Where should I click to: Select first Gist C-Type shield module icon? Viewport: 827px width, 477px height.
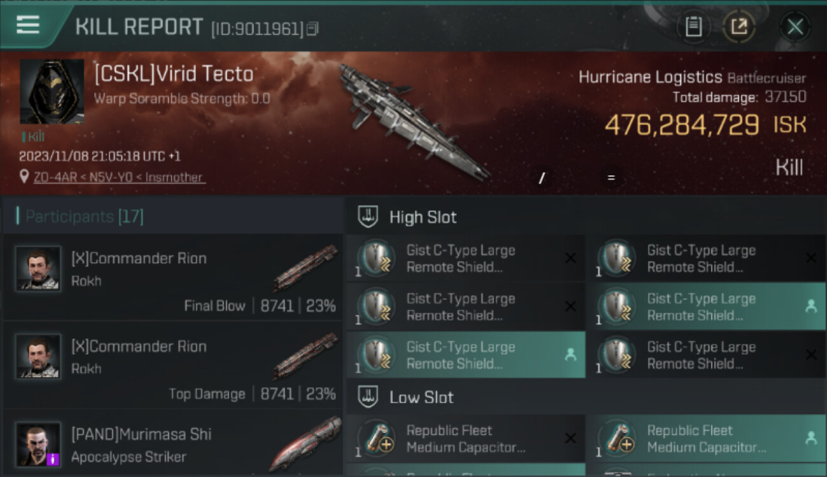pyautogui.click(x=375, y=258)
